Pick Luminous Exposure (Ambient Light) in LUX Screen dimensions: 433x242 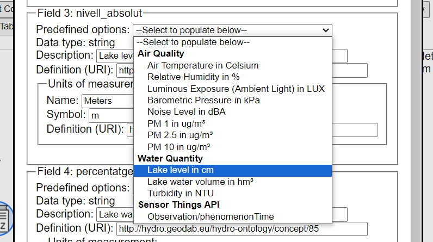232,89
